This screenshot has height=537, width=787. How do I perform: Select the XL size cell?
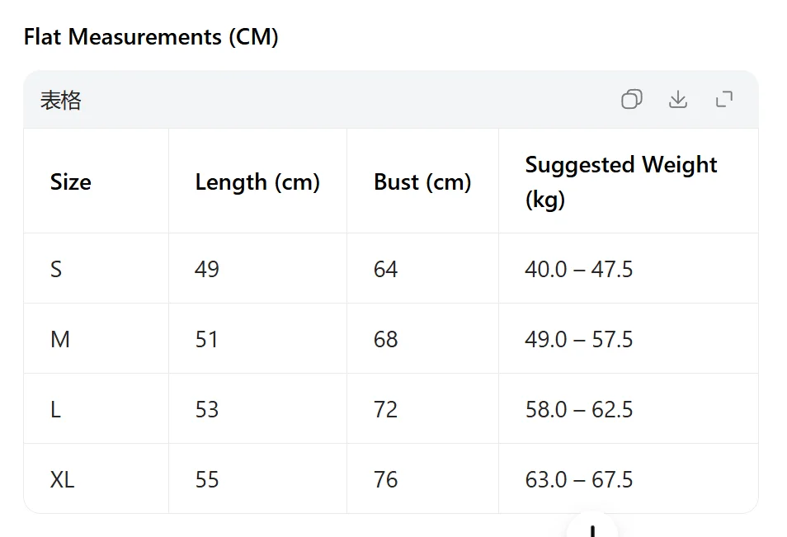coord(62,480)
